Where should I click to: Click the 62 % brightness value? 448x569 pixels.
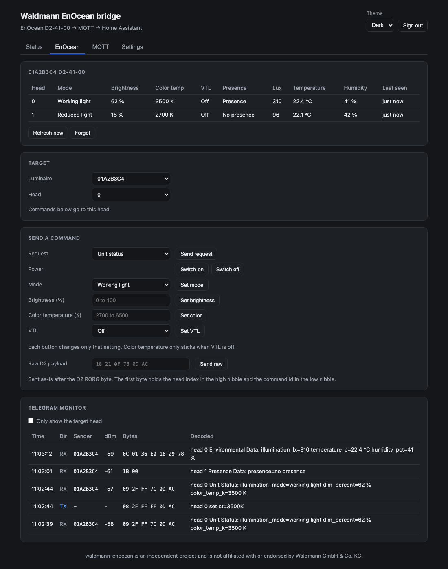(118, 101)
